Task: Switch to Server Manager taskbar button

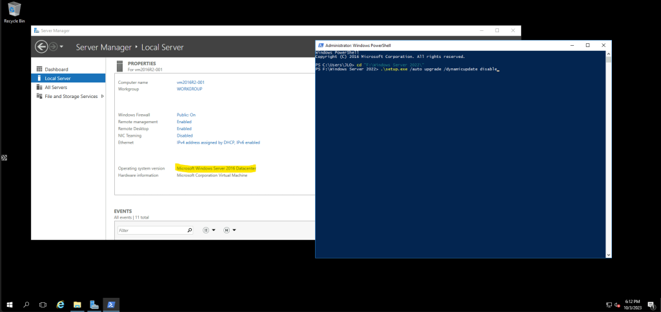Action: pyautogui.click(x=94, y=304)
